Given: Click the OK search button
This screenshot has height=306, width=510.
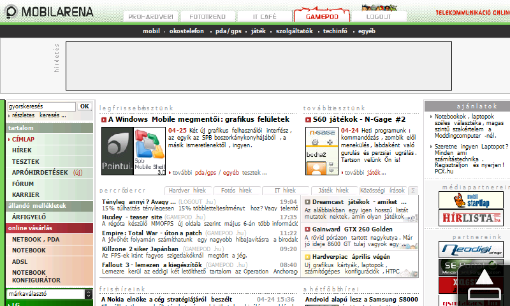Looking at the screenshot, I should (85, 106).
